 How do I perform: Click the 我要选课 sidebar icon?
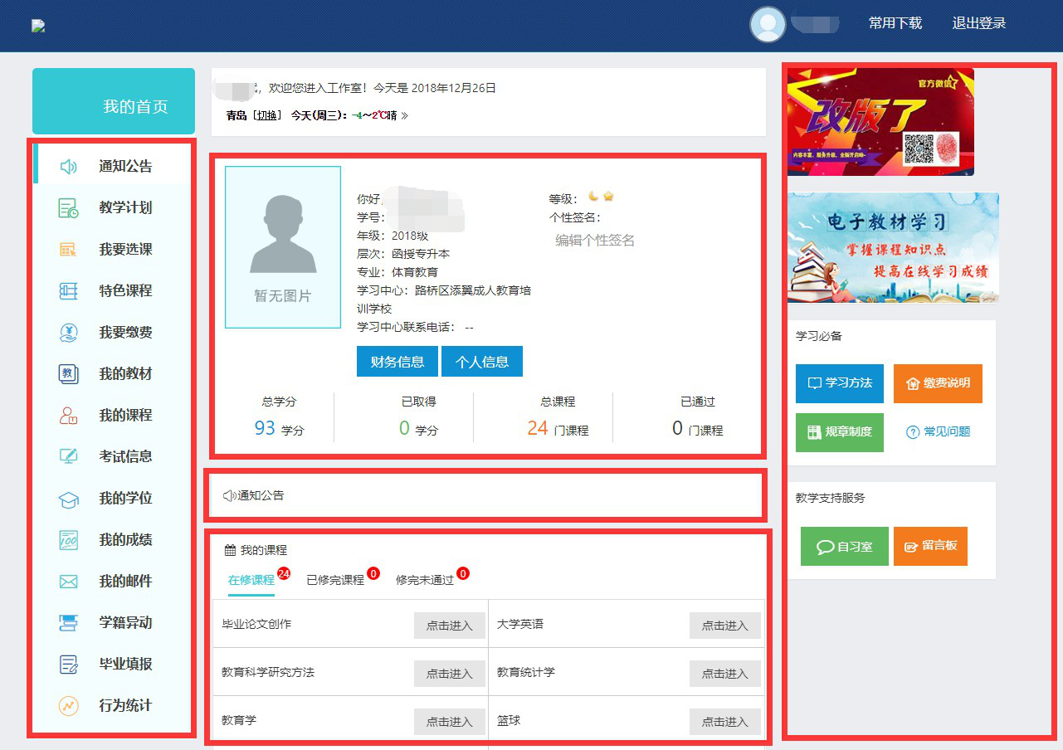coord(69,250)
